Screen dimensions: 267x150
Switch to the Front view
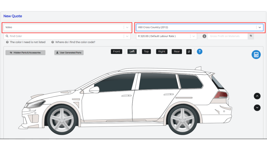pyautogui.click(x=117, y=52)
